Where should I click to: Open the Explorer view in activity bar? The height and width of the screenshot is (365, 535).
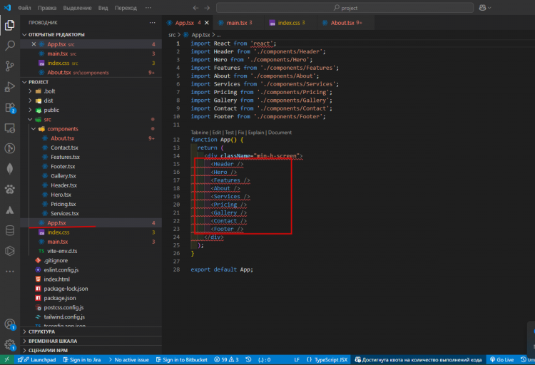(9, 25)
